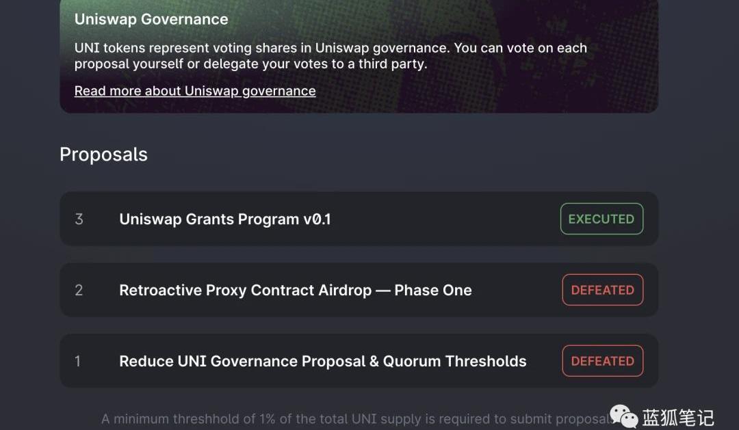Click the DEFEATED badge on the Quorum Thresholds proposal
Image resolution: width=739 pixels, height=430 pixels.
pyautogui.click(x=602, y=362)
